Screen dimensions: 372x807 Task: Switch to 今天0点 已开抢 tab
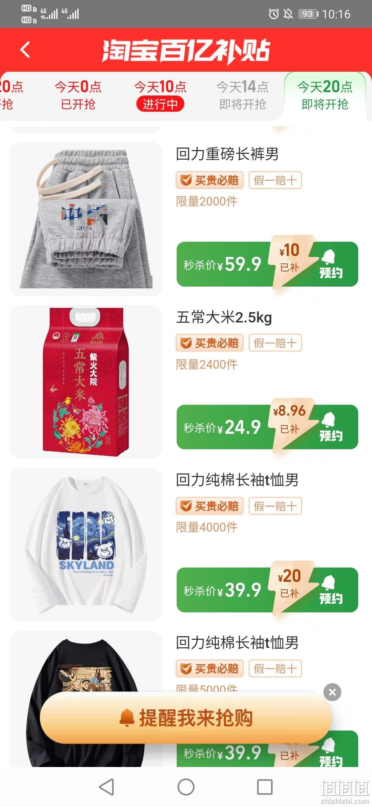coord(78,95)
